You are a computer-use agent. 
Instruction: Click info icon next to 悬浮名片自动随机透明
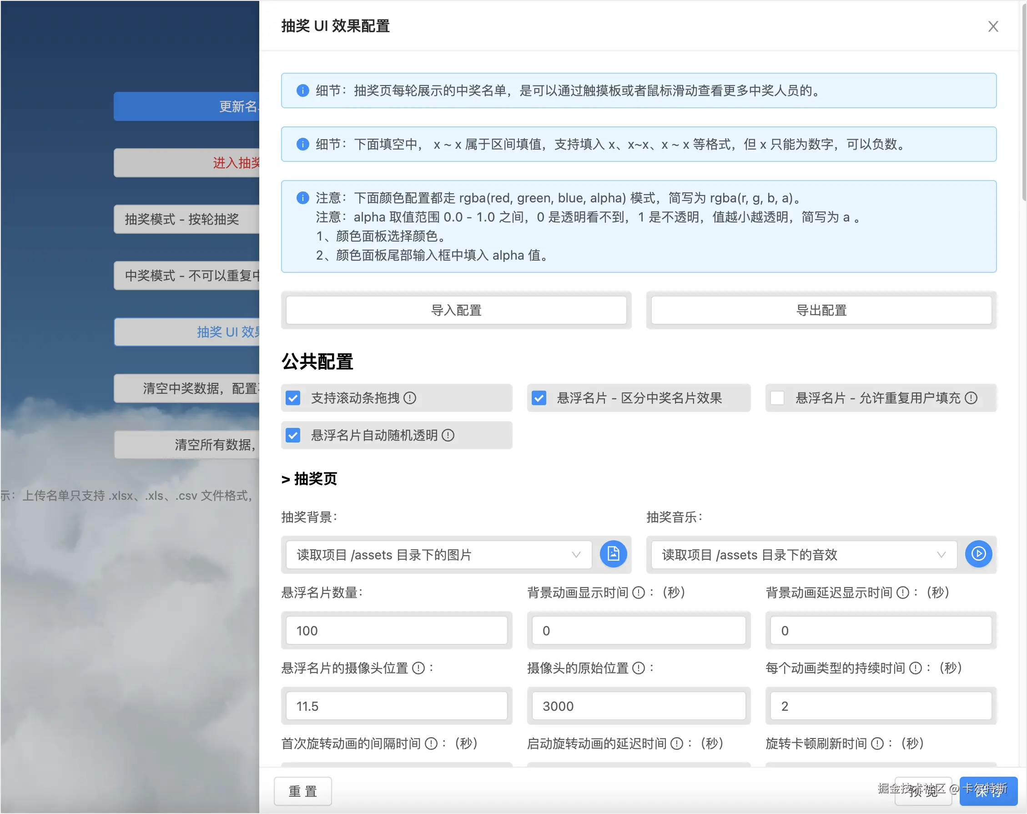tap(448, 435)
